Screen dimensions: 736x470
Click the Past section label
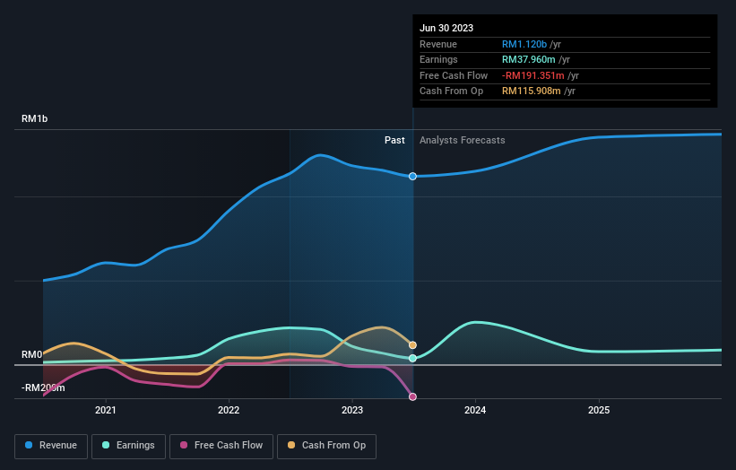[394, 140]
